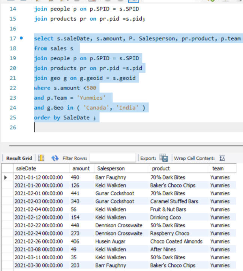This screenshot has height=271, width=243.
Task: Select the product column header
Action: pos(160,168)
